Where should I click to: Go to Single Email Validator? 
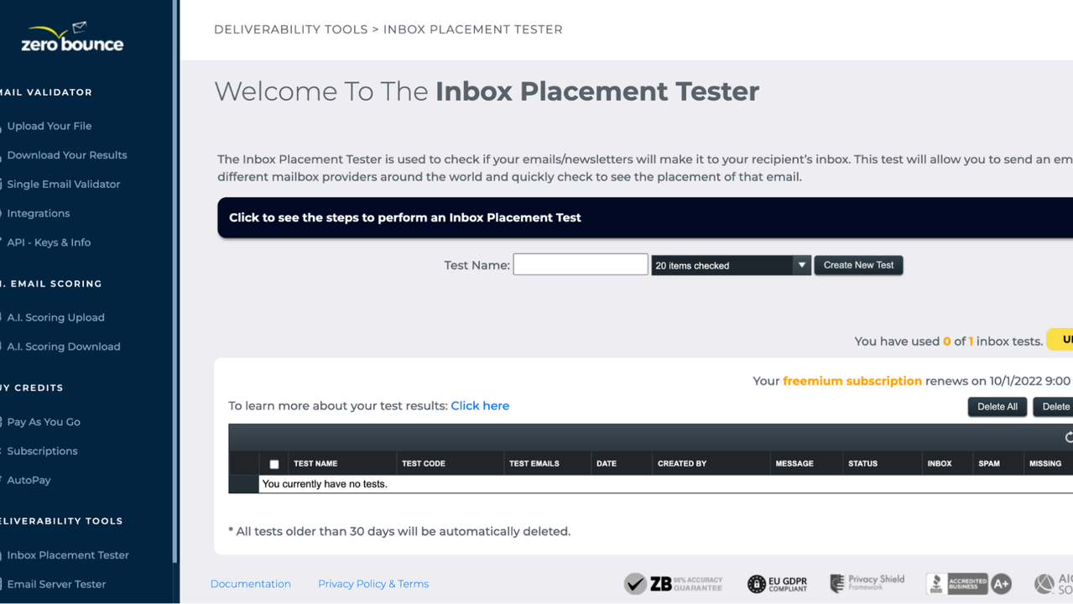coord(64,185)
